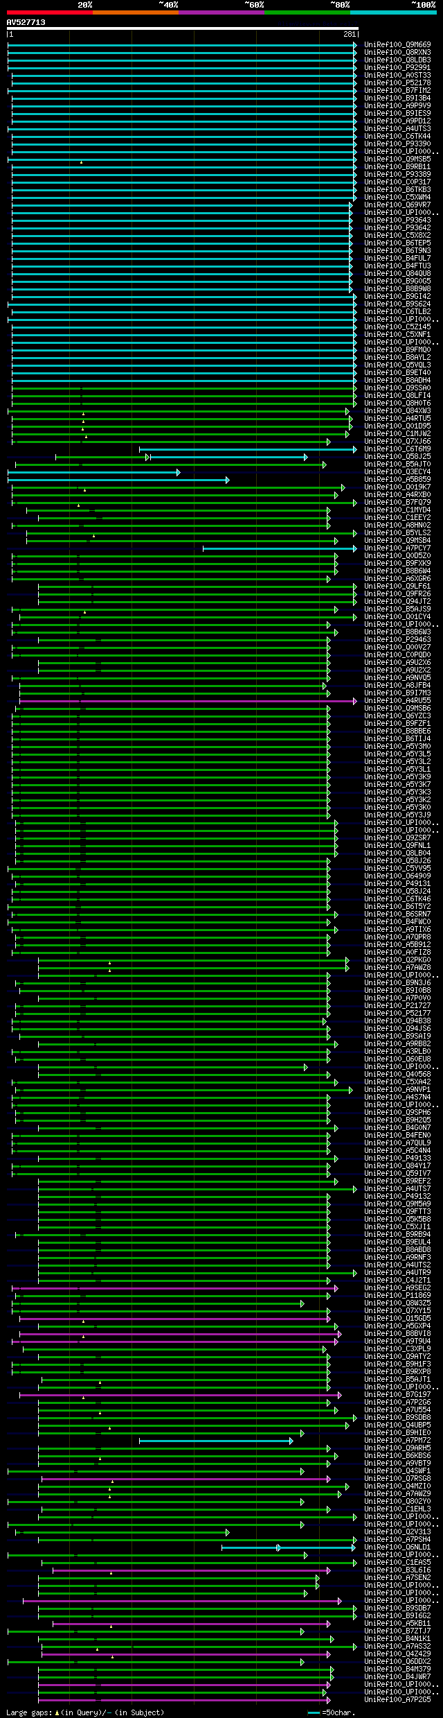The height and width of the screenshot is (1718, 443).
Task: Click the cyan alignment bar of UniRef100_Q3ECY4
Action: point(93,472)
